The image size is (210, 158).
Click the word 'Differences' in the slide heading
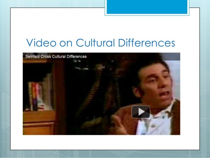pyautogui.click(x=147, y=43)
